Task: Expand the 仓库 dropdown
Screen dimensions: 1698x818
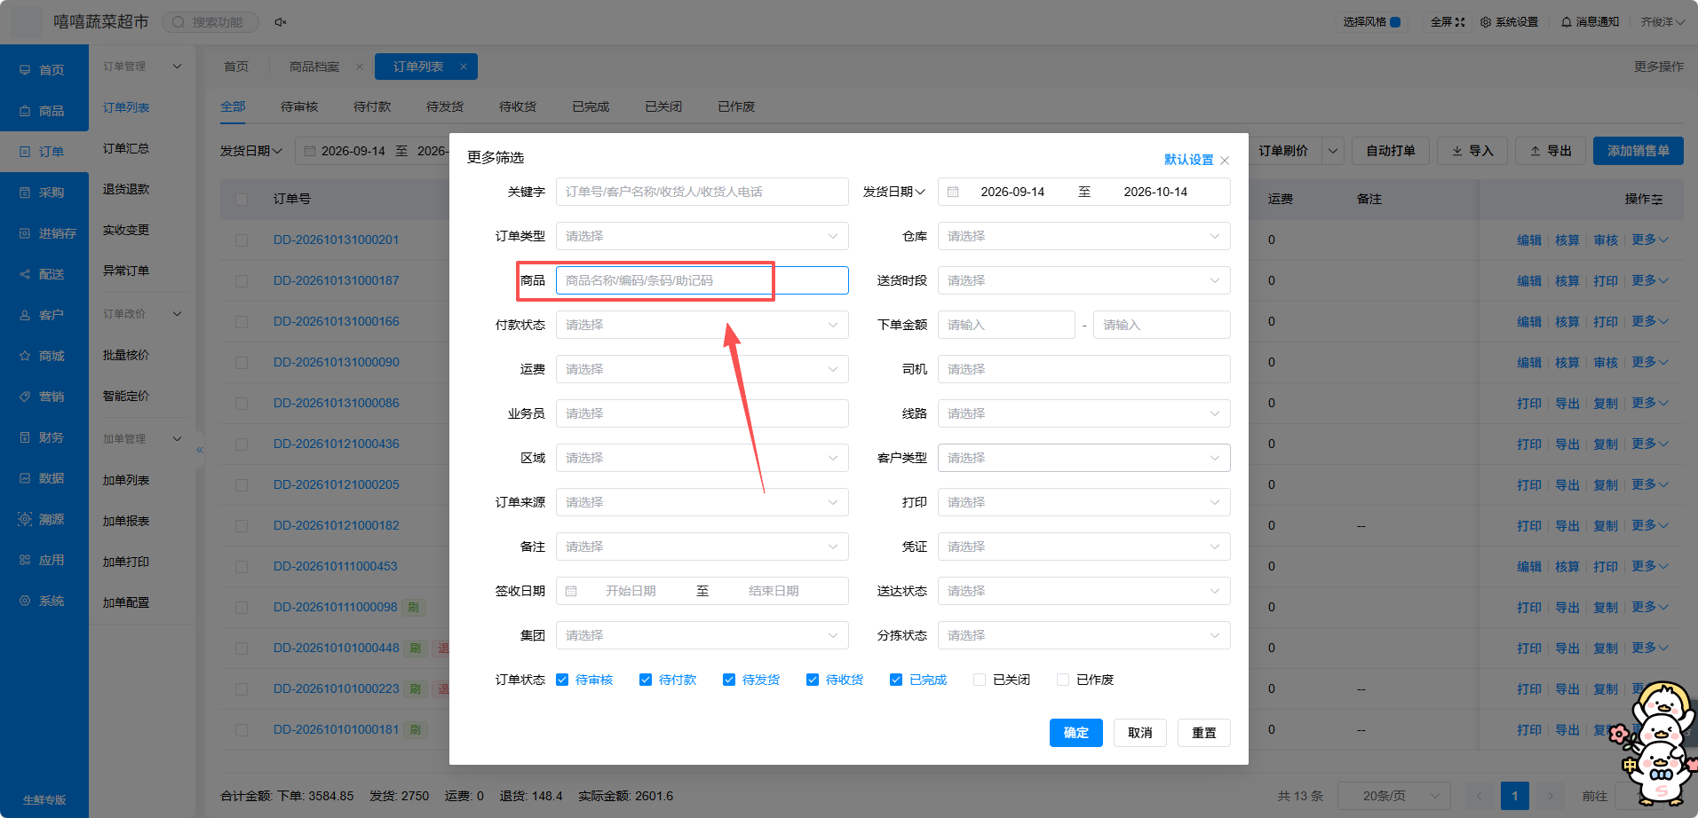Action: pyautogui.click(x=1084, y=236)
